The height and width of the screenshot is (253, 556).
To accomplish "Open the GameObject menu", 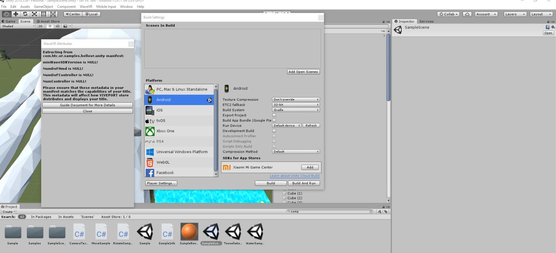I will point(44,7).
